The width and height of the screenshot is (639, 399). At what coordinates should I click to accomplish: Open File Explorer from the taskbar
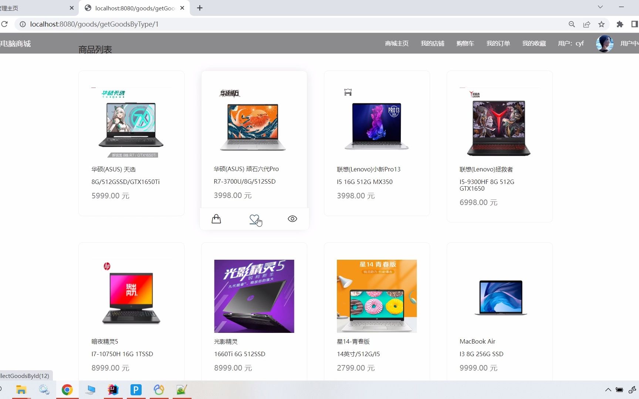coord(21,390)
